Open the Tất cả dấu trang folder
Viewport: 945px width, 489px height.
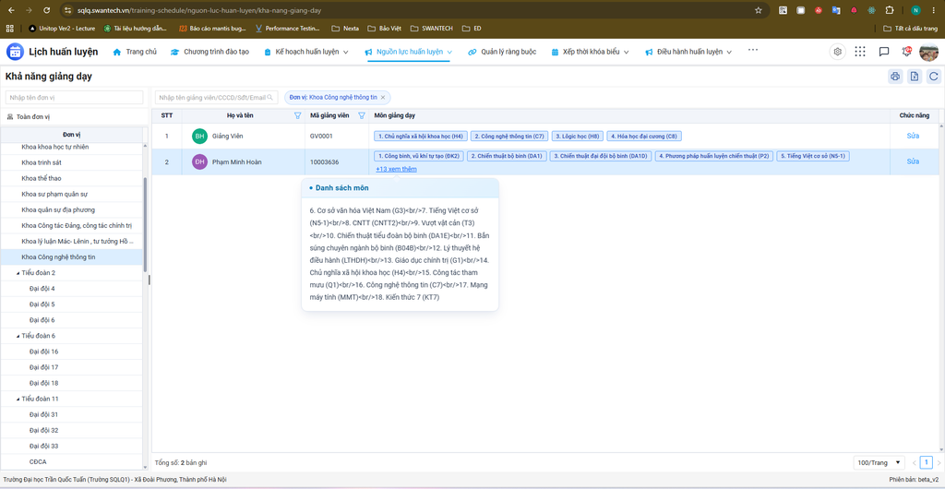(912, 29)
